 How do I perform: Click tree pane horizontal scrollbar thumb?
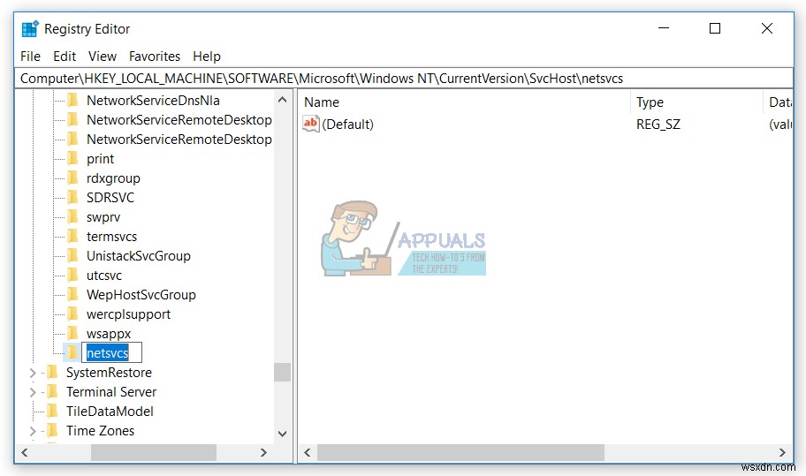pos(154,452)
